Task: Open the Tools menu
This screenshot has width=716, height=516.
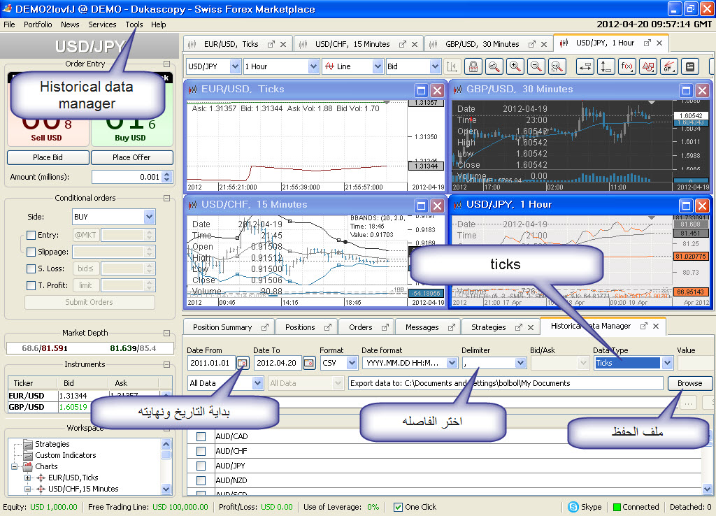Action: pyautogui.click(x=134, y=24)
